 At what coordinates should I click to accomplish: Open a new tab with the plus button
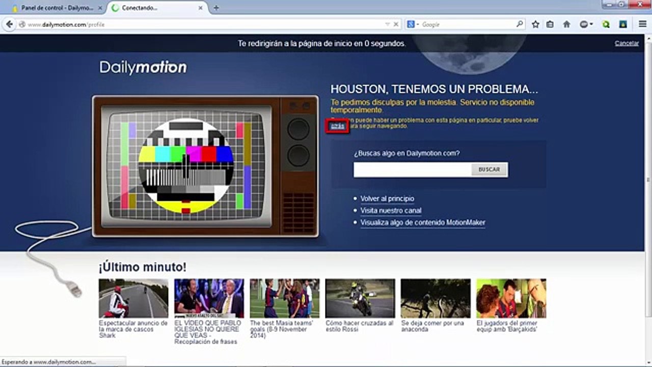click(x=216, y=8)
